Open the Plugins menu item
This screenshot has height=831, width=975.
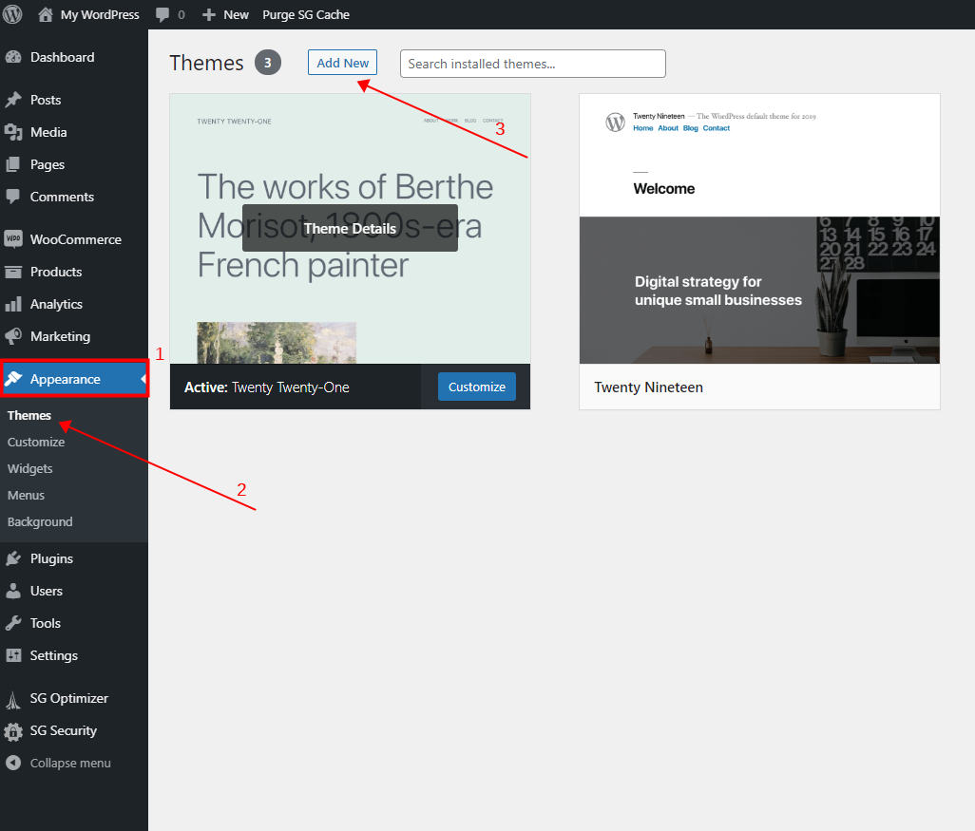click(51, 558)
